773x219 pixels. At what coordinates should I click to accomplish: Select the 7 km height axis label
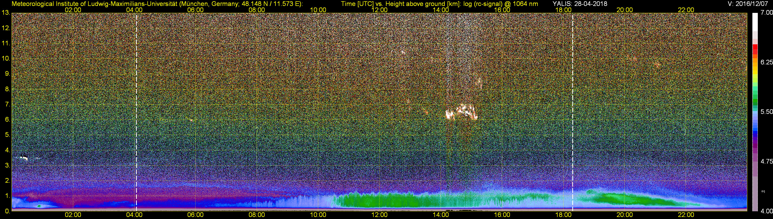click(7, 104)
